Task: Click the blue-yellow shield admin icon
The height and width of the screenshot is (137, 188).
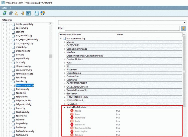Action: 43,13
